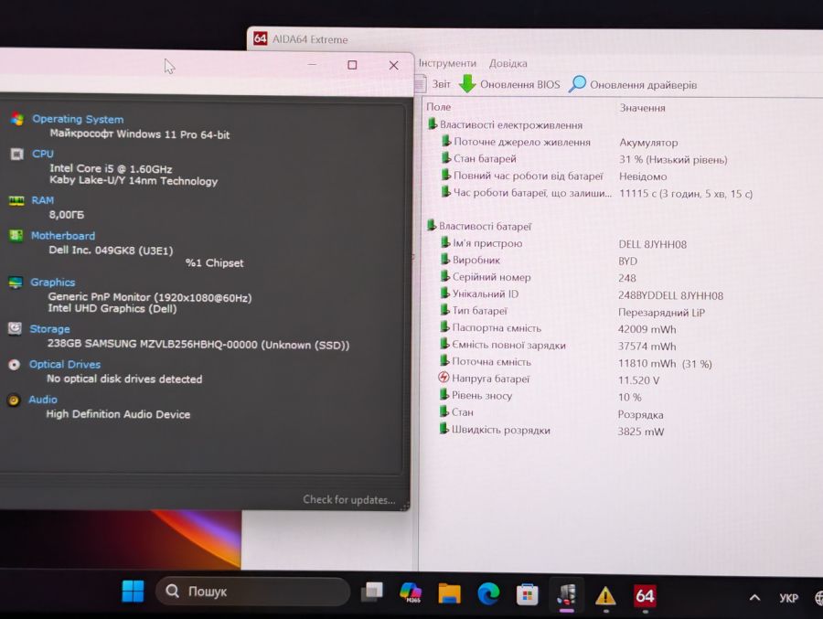This screenshot has height=619, width=823.
Task: Select the Швидкість розрядки row
Action: pyautogui.click(x=494, y=430)
